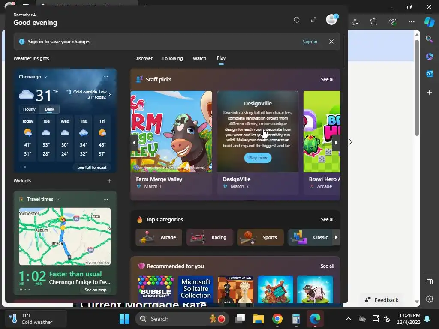Open the Following tab

tap(172, 58)
